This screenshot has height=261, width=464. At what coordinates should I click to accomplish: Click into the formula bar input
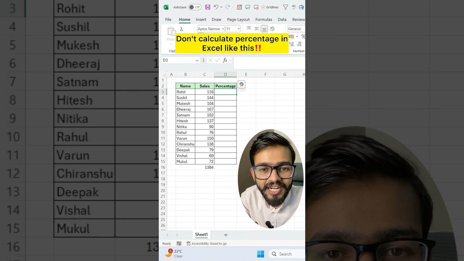pos(269,63)
